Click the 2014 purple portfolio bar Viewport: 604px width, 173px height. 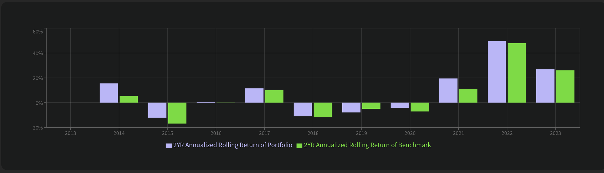[x=109, y=93]
